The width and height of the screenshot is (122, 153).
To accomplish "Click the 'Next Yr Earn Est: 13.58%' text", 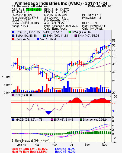I will (29, 152).
